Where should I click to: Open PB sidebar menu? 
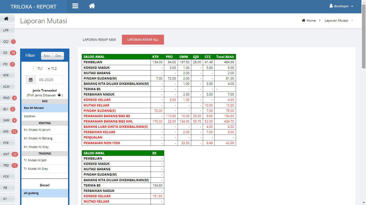tap(7, 188)
